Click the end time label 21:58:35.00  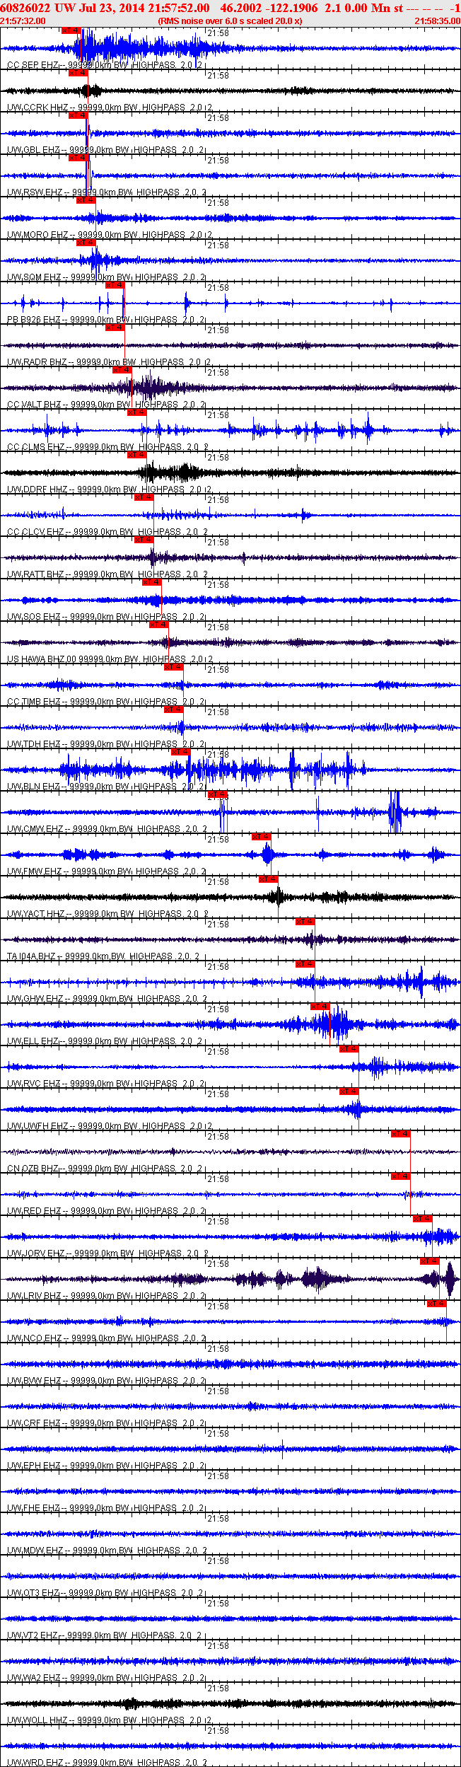(437, 21)
